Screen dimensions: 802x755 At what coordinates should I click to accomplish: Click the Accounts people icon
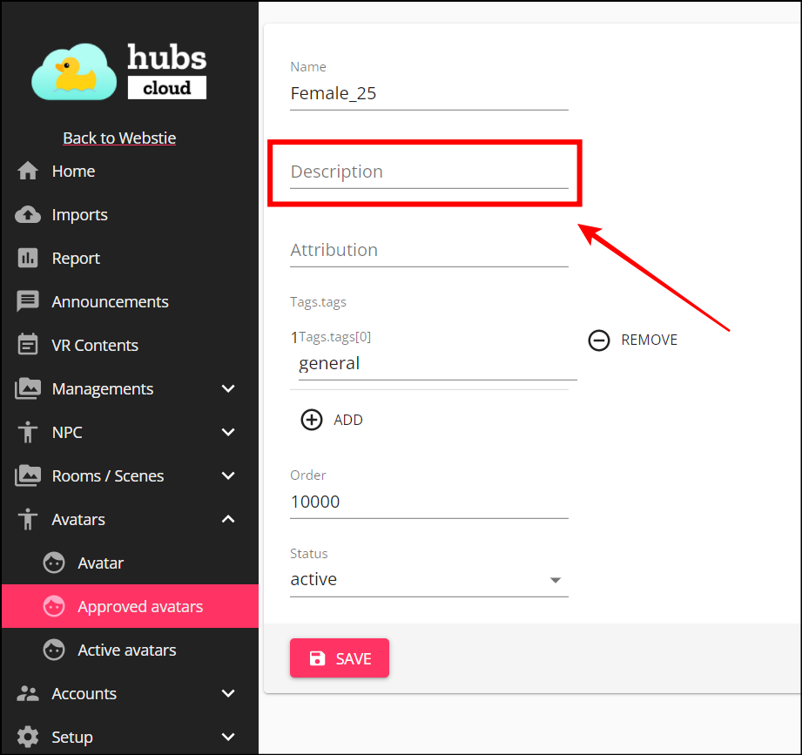point(28,694)
